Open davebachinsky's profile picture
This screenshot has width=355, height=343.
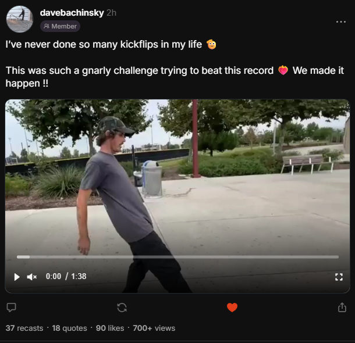19,19
